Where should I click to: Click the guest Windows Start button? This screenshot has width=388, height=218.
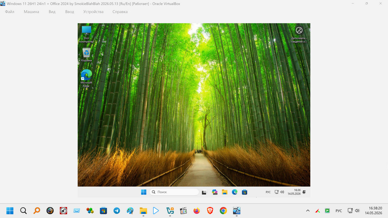[144, 192]
